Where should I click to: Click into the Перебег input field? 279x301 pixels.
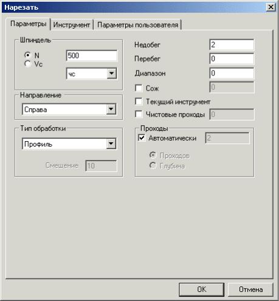tap(232, 59)
